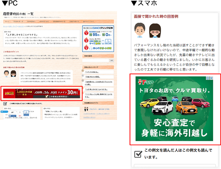Click the smartphone heading 面接で聞かれた時の回答例
The image size is (221, 169).
pos(156,16)
